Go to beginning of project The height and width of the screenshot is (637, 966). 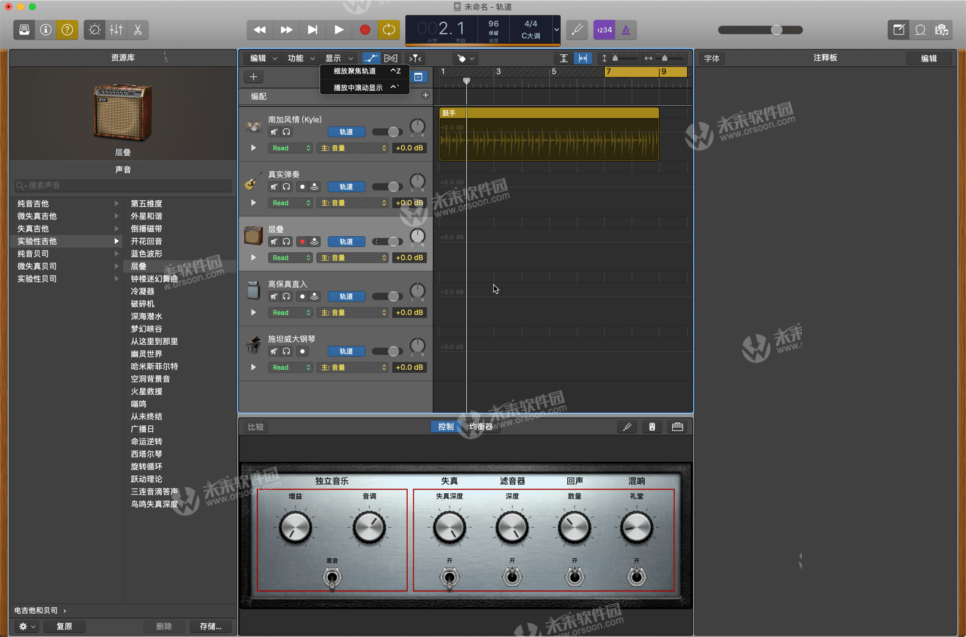click(x=312, y=30)
